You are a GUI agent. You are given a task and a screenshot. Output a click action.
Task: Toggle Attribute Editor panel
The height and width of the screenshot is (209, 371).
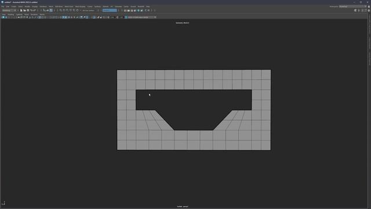click(362, 10)
